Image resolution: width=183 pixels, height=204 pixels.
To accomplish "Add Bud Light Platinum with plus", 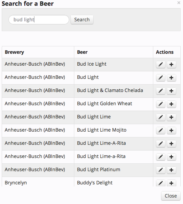I will coord(171,170).
